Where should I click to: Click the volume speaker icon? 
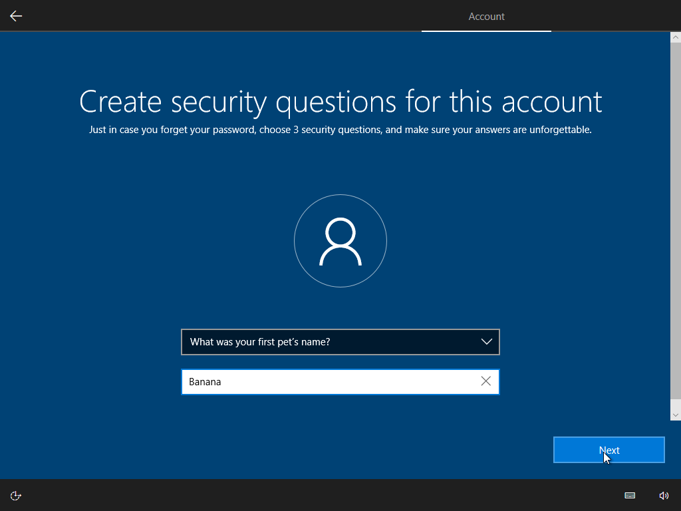click(x=663, y=495)
